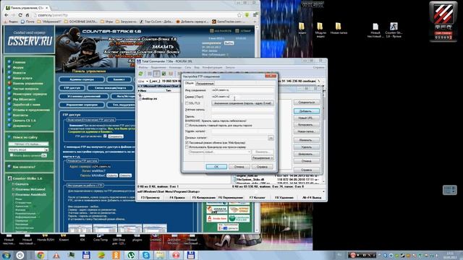Click the Chrome home icon
The height and width of the screenshot is (260, 463).
pos(27,15)
